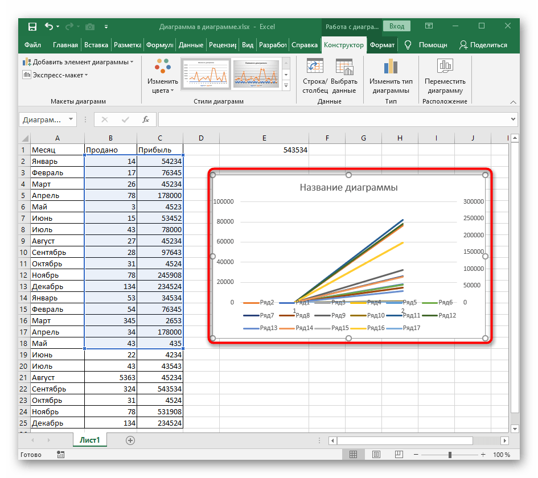Switch to the Формат ribbon tab
This screenshot has width=538, height=478.
(382, 45)
